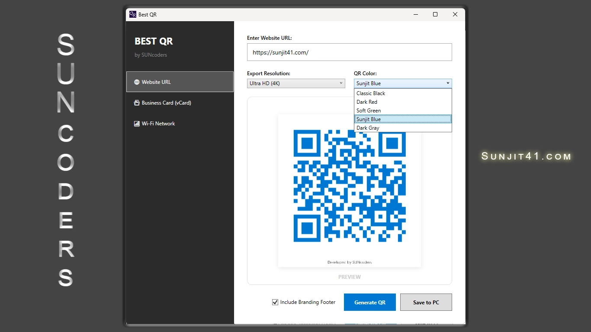
Task: Choose Soft Green from the color list
Action: (x=403, y=111)
